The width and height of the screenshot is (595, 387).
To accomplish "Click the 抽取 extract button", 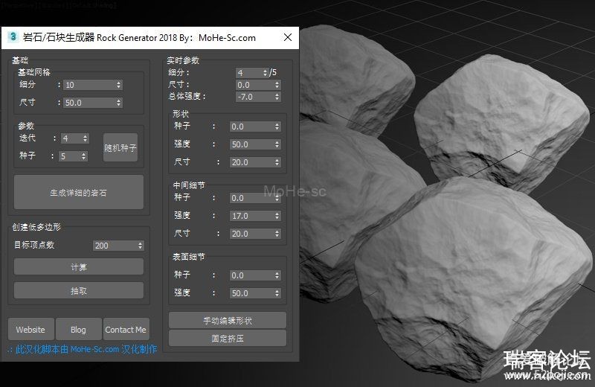I will click(x=79, y=290).
